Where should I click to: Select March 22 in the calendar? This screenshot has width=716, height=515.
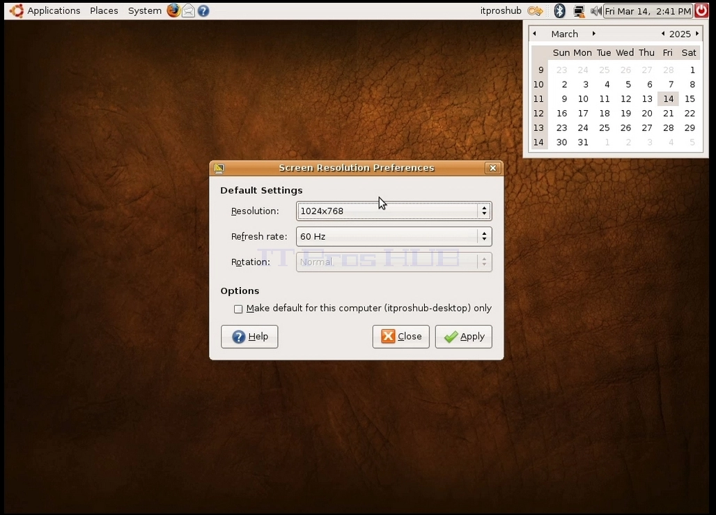tap(690, 114)
